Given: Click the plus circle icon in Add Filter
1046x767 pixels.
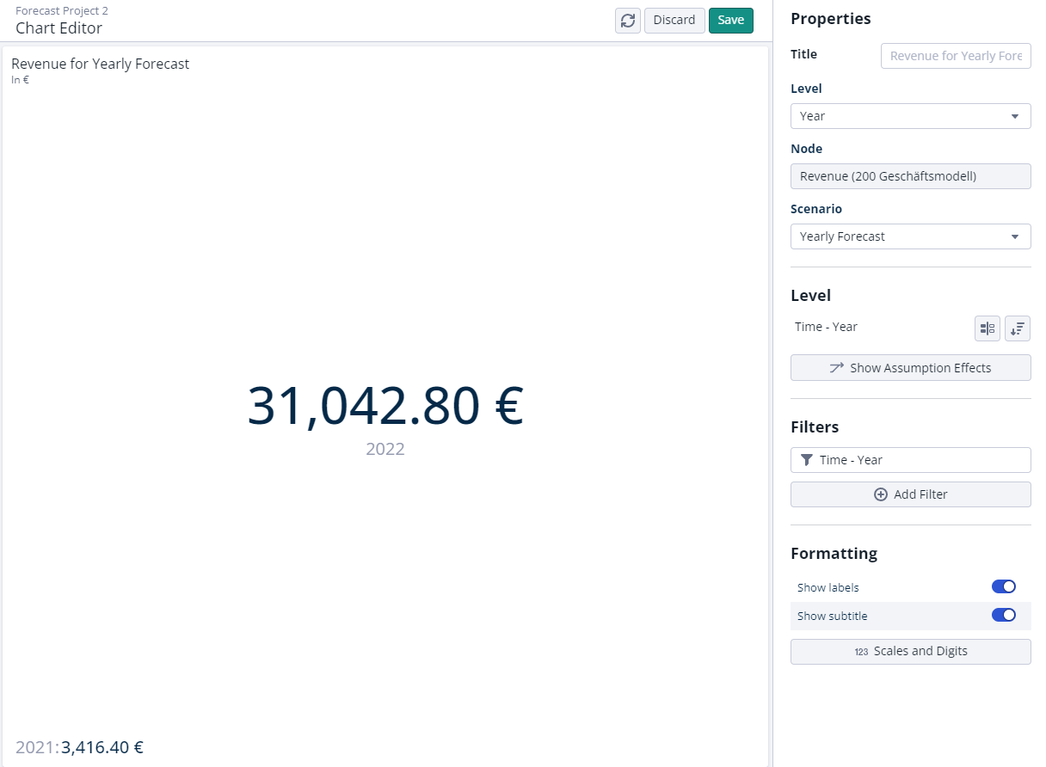Looking at the screenshot, I should (x=880, y=494).
